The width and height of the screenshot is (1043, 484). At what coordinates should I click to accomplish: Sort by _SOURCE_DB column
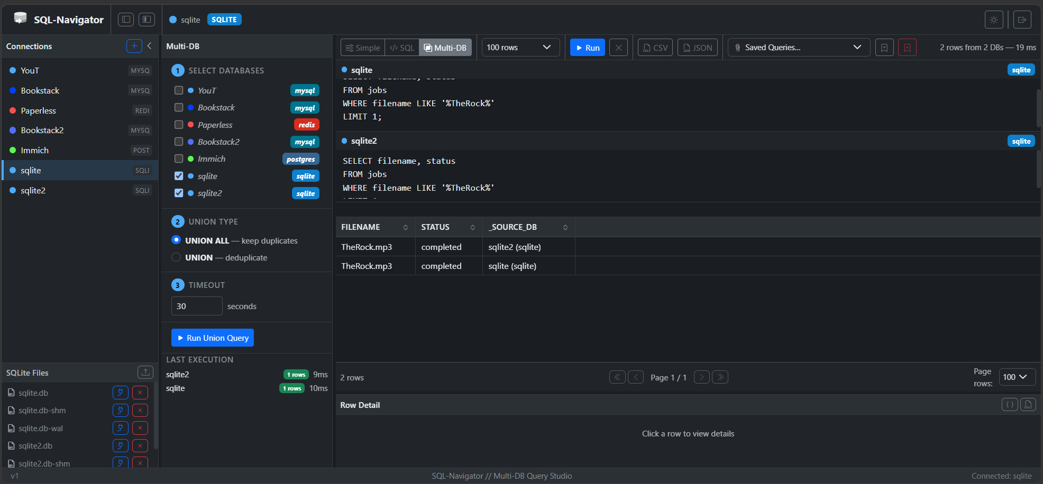tap(528, 227)
